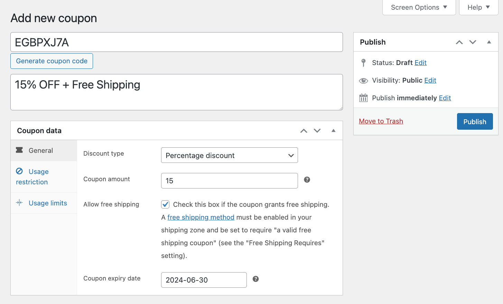
Task: Click the help icon beside Coupon expiry date
Action: click(256, 279)
